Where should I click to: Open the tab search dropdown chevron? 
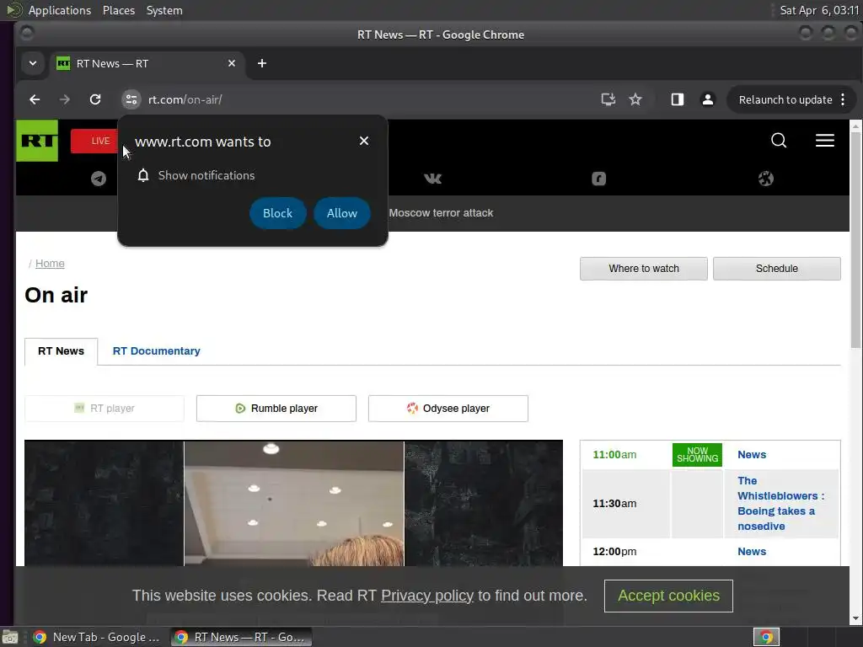click(x=33, y=63)
